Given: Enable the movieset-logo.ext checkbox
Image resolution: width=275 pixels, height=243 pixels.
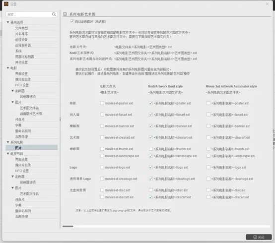Looking at the screenshot, I should click(x=102, y=167).
